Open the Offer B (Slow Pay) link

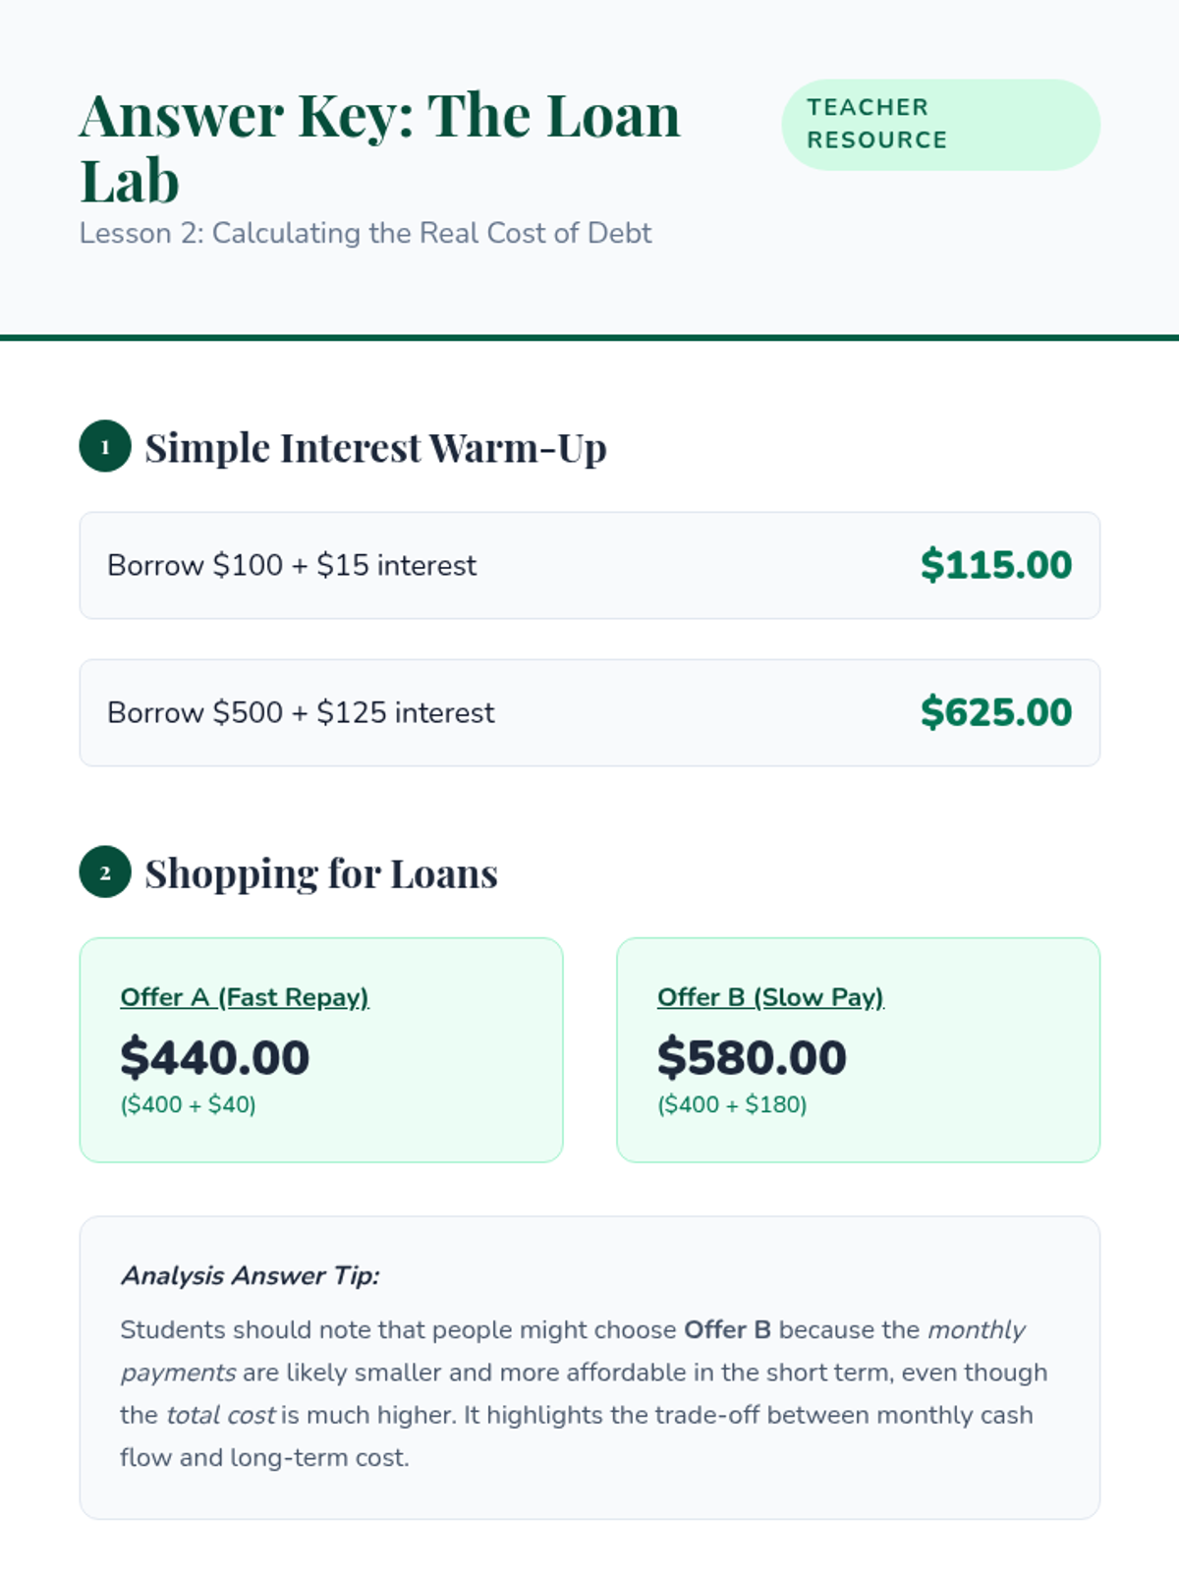(770, 997)
